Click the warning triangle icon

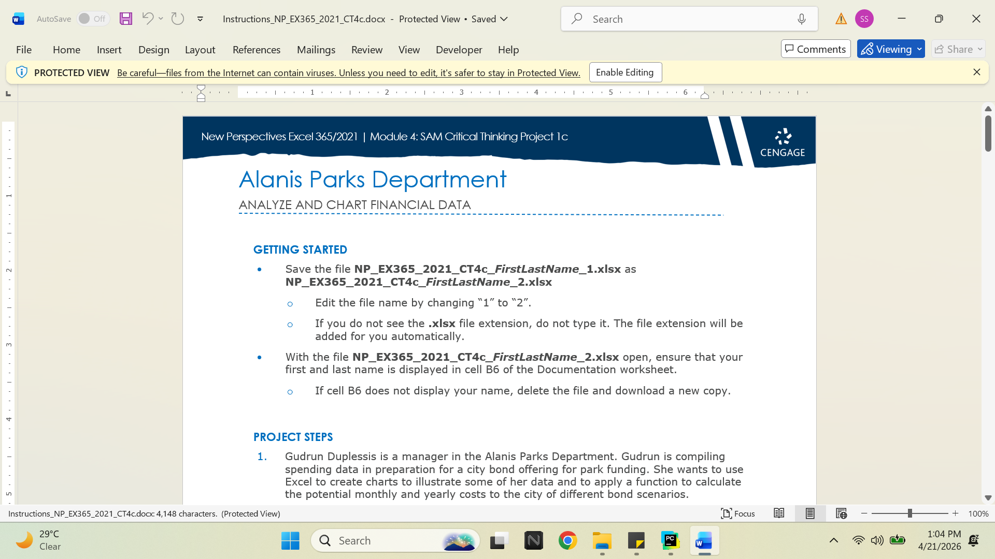tap(841, 19)
